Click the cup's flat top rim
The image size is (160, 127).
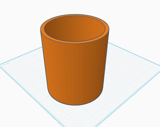(75, 43)
